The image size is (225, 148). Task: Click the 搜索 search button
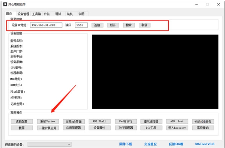129,25
